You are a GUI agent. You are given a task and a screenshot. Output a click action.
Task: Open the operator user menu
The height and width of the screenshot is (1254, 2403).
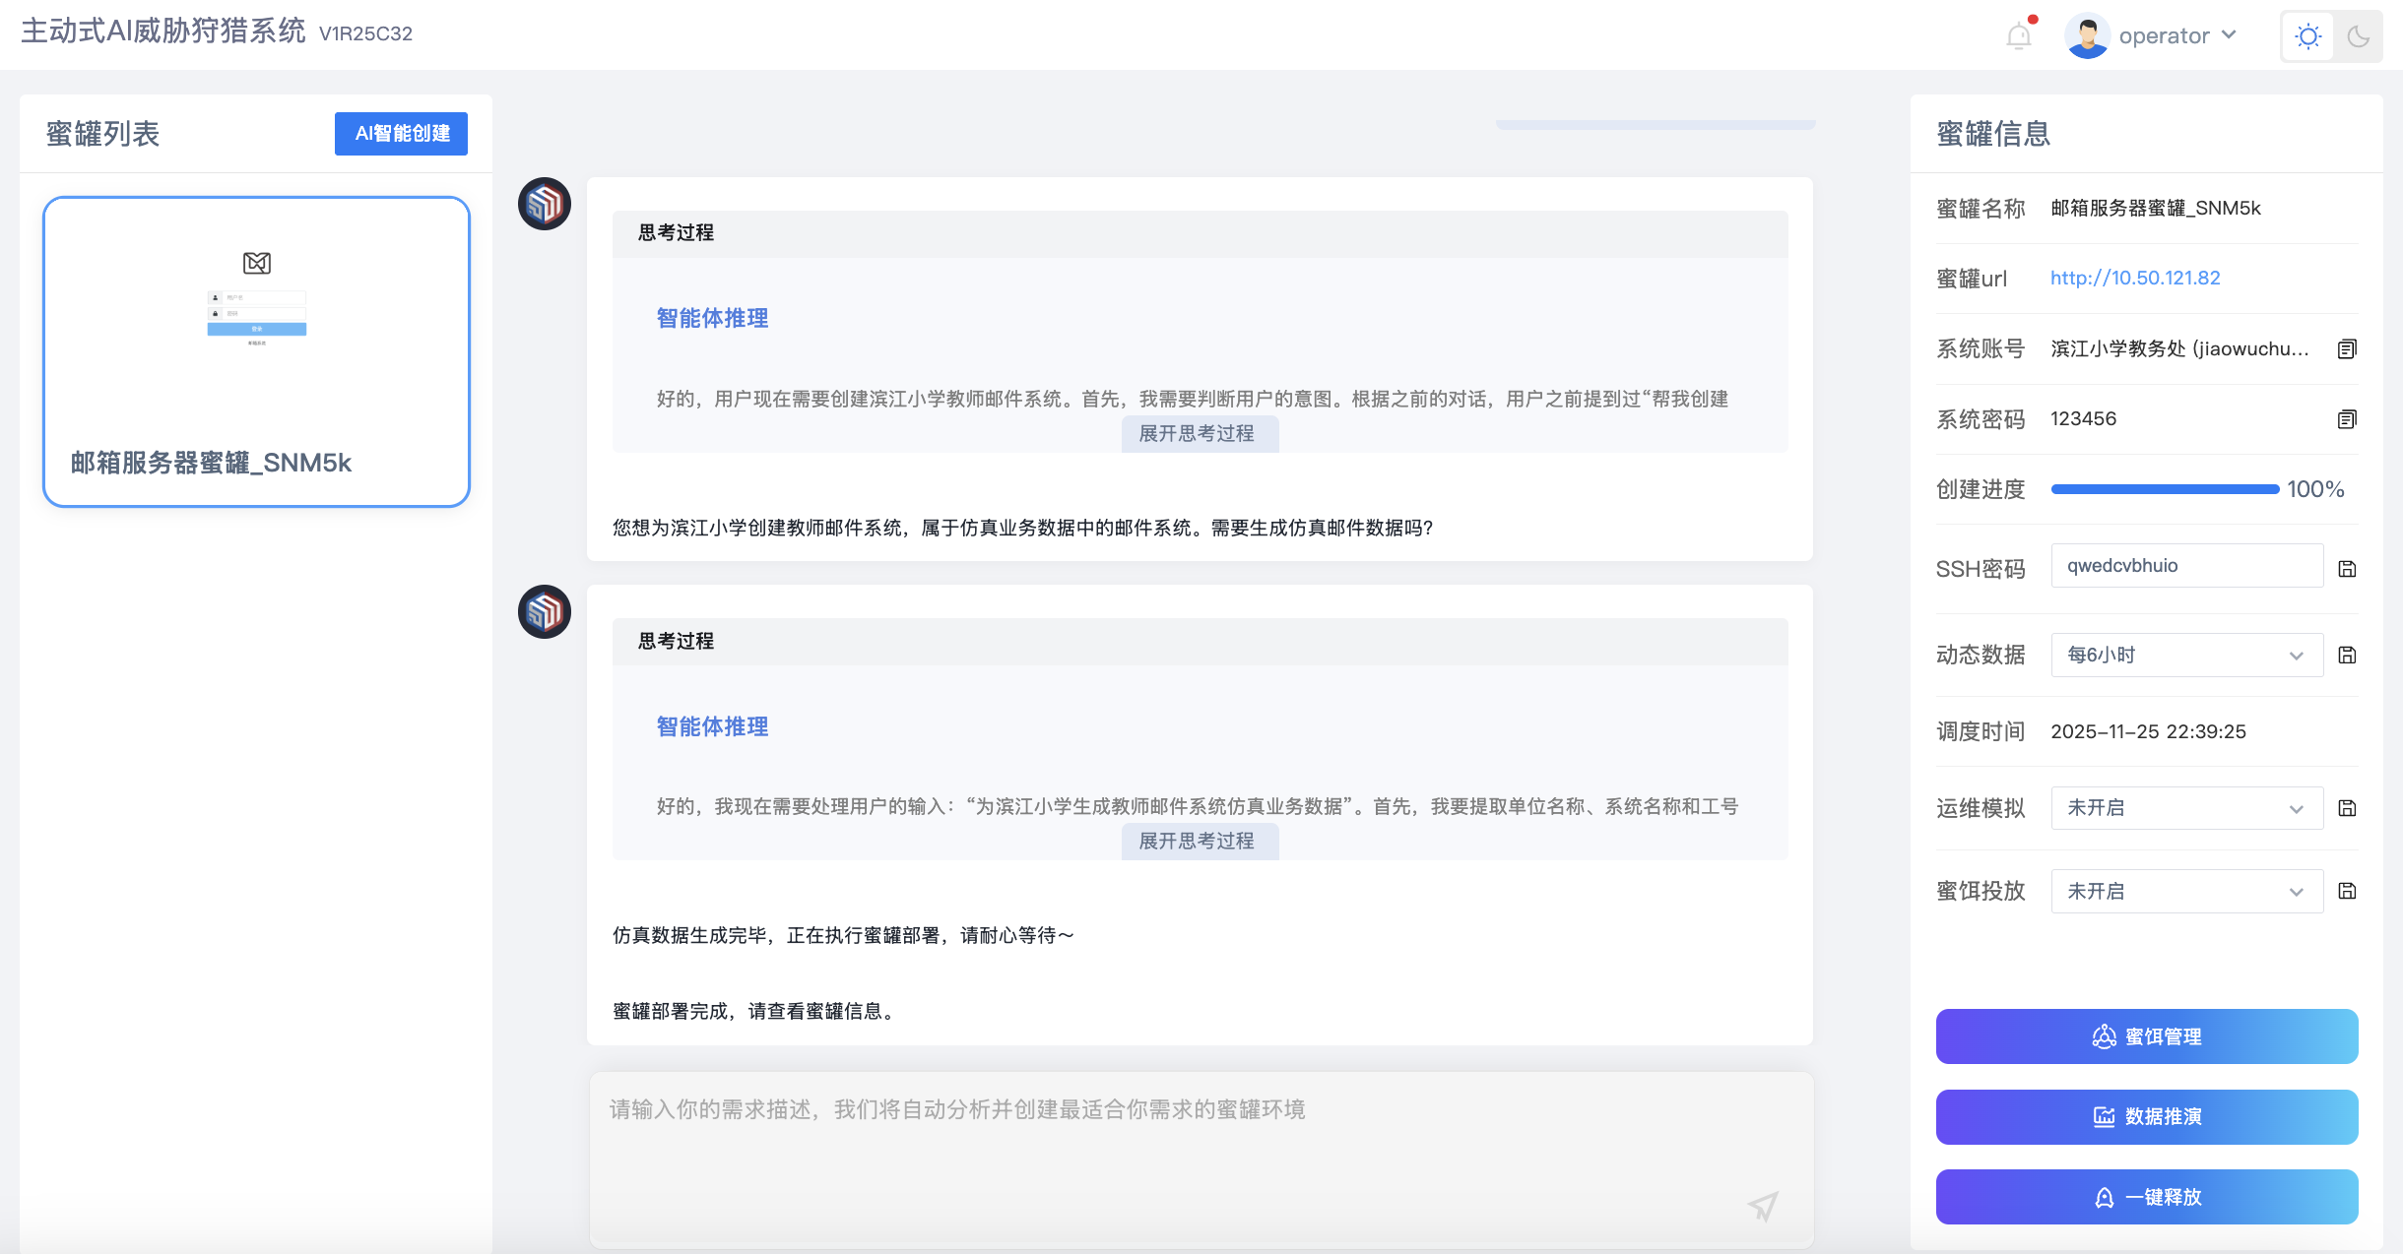[x=2163, y=36]
